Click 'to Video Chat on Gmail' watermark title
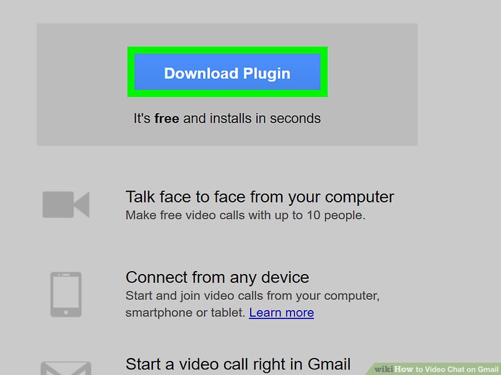501x375 pixels. (457, 369)
